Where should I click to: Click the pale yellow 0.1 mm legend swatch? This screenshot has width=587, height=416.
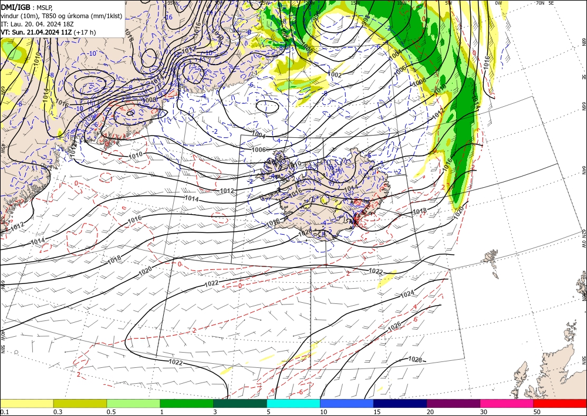coord(26,403)
